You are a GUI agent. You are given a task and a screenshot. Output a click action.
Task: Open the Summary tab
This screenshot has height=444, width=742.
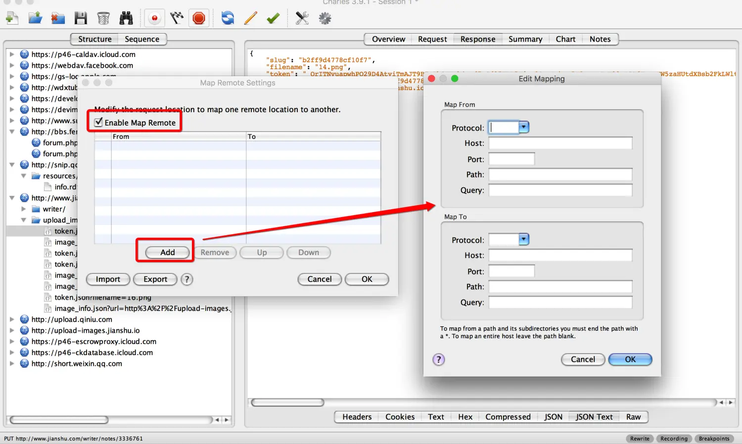coord(525,39)
